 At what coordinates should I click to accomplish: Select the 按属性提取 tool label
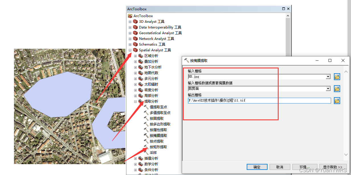pos(158,130)
